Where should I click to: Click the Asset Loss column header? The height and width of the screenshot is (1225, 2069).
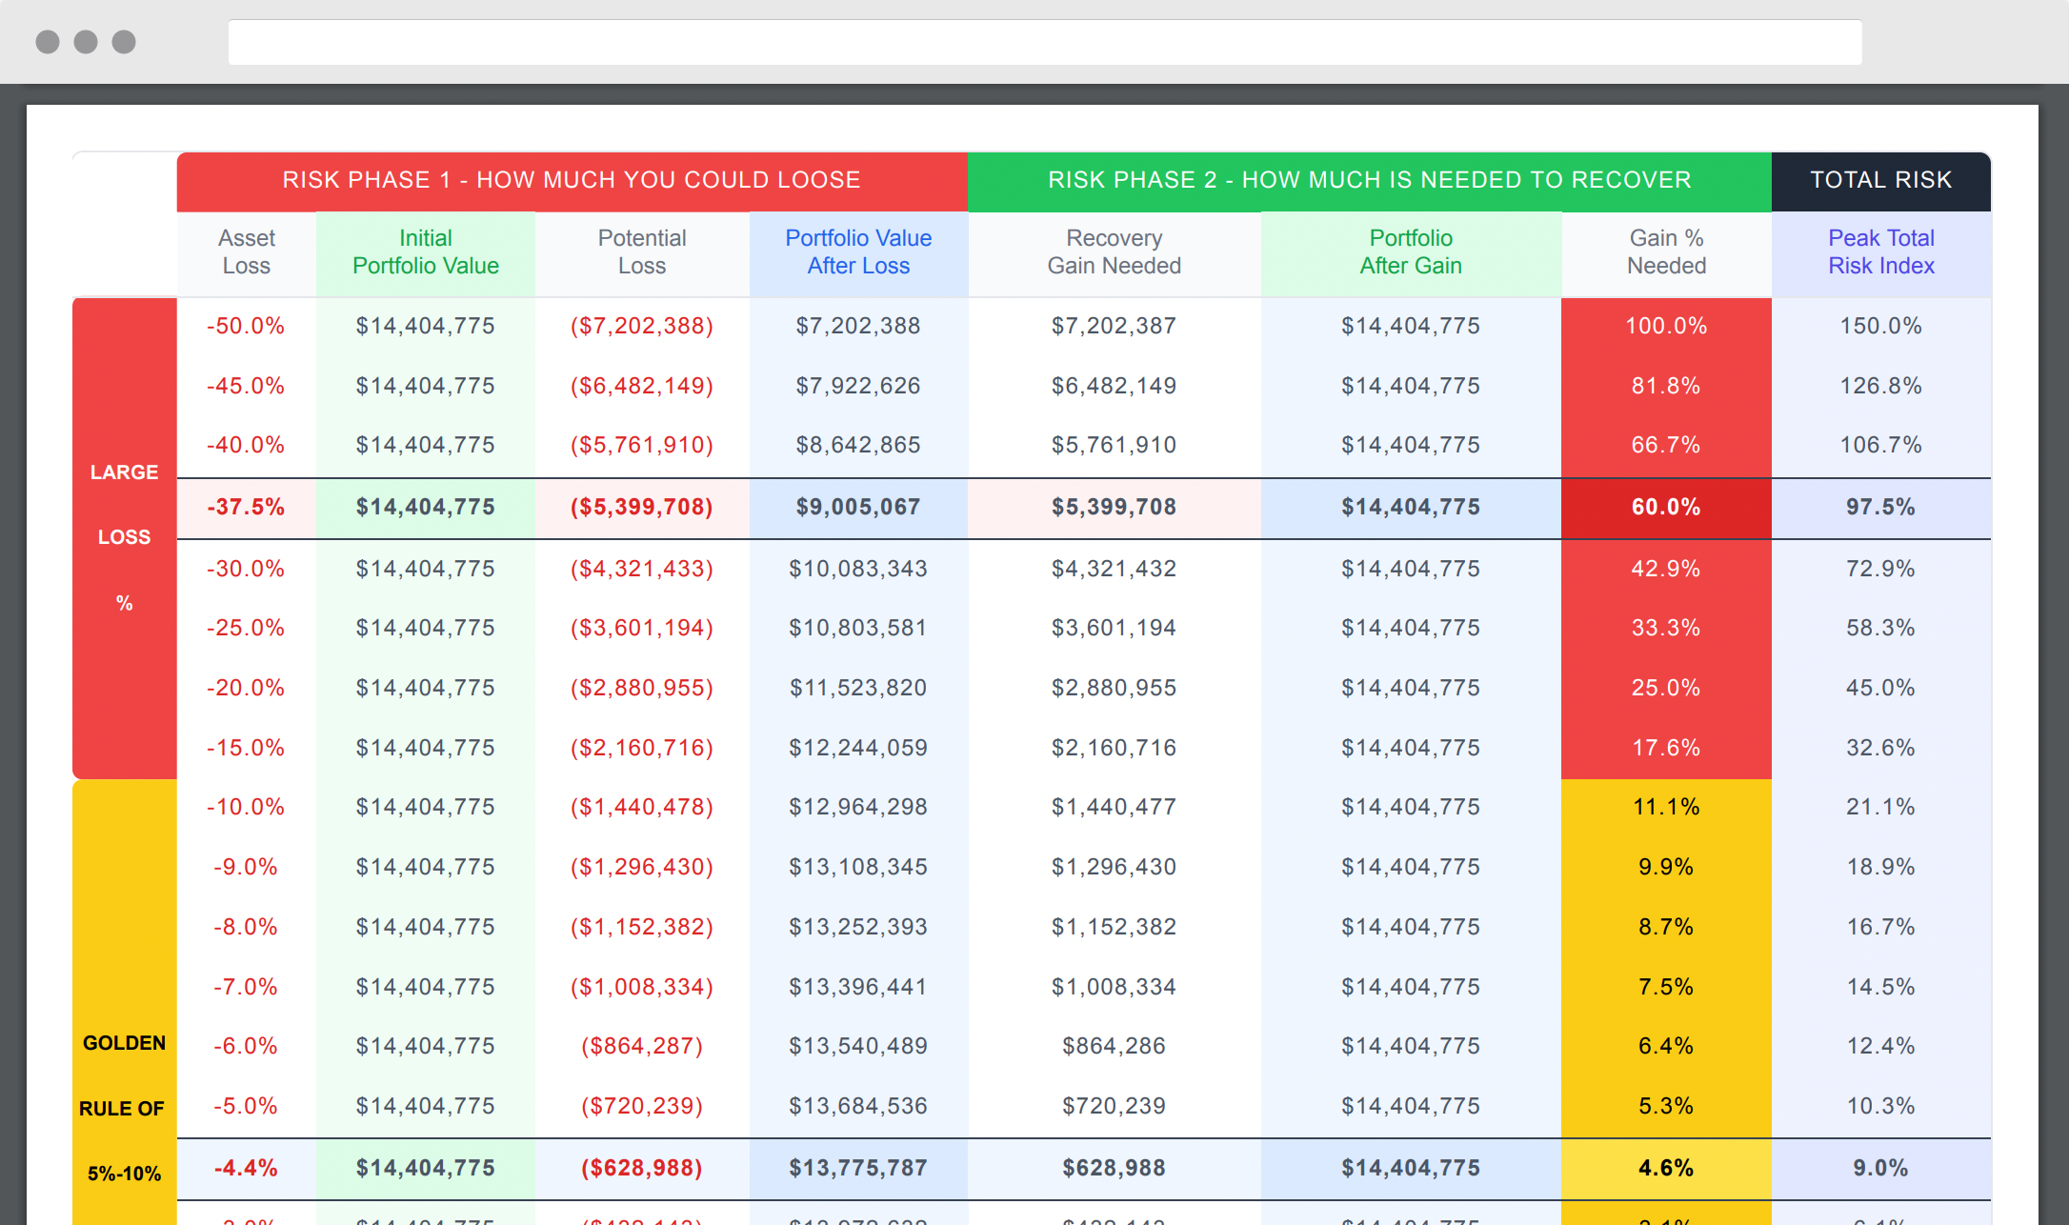[247, 252]
